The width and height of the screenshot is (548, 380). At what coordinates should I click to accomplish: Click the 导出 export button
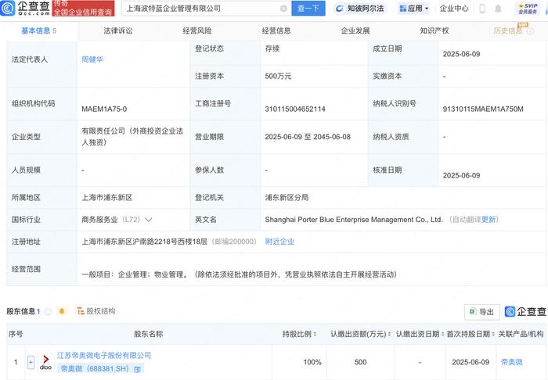click(482, 312)
